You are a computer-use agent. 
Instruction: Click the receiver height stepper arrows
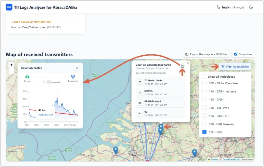(49, 82)
